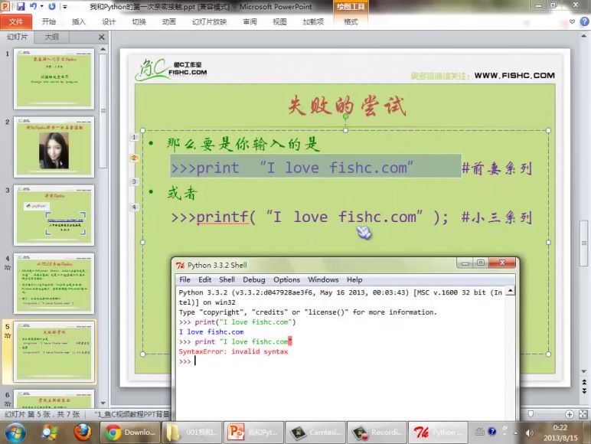Screen dimensions: 591x444
Task: Click the slide title 失败的尝试
Action: click(x=347, y=105)
